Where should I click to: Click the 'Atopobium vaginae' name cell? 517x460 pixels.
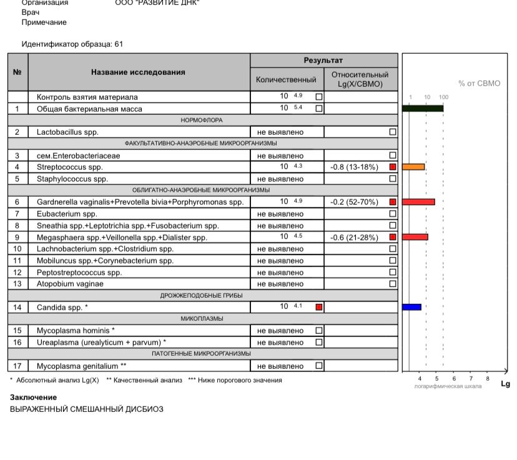(x=139, y=284)
